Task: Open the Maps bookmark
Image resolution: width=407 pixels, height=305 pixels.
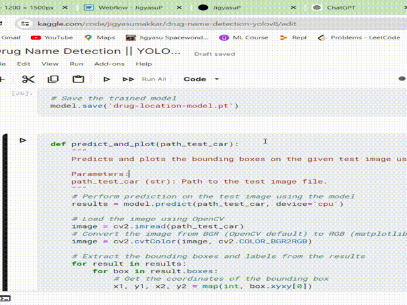Action: pyautogui.click(x=100, y=37)
